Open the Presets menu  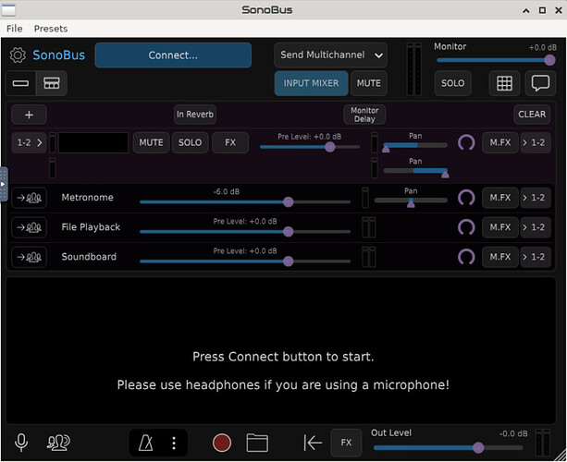pos(51,29)
